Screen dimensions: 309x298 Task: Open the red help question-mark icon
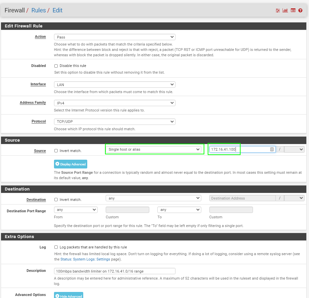point(300,10)
